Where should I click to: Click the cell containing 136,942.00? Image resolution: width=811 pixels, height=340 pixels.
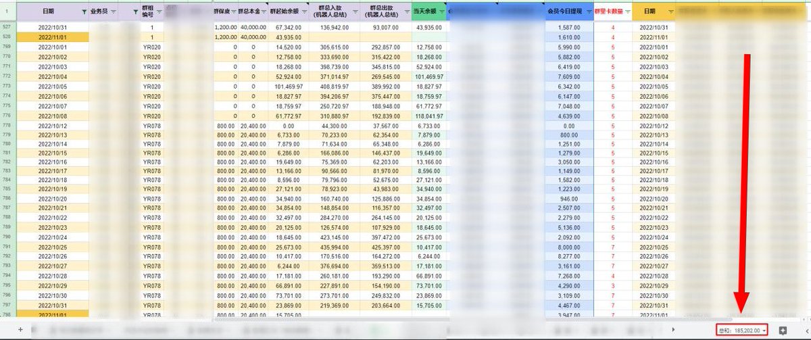[x=333, y=27]
